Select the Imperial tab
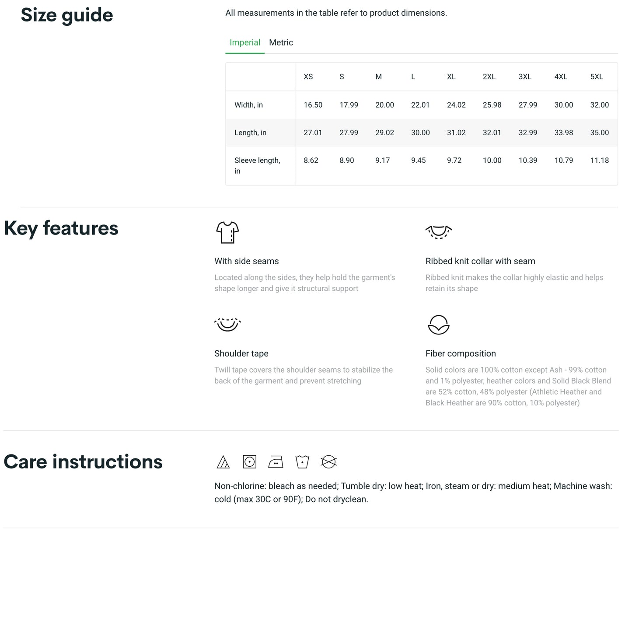Viewport: 632px width, 632px height. point(244,42)
